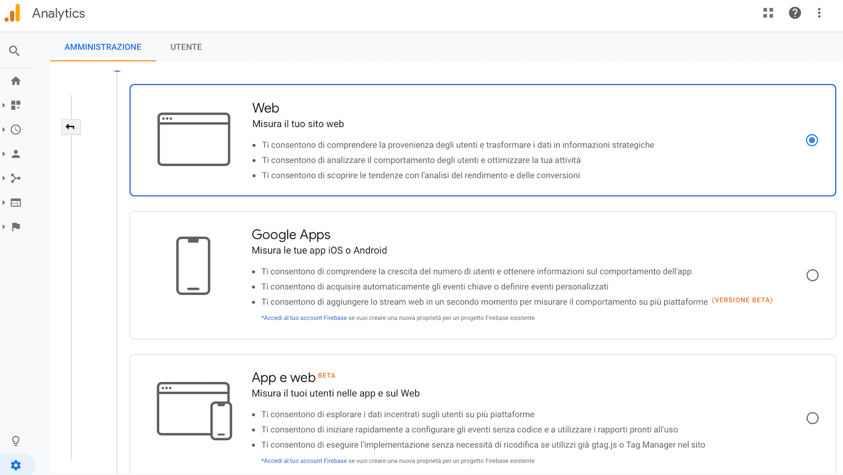Viewport: 843px width, 475px height.
Task: Open the Discover lightbulb icon
Action: 16,441
